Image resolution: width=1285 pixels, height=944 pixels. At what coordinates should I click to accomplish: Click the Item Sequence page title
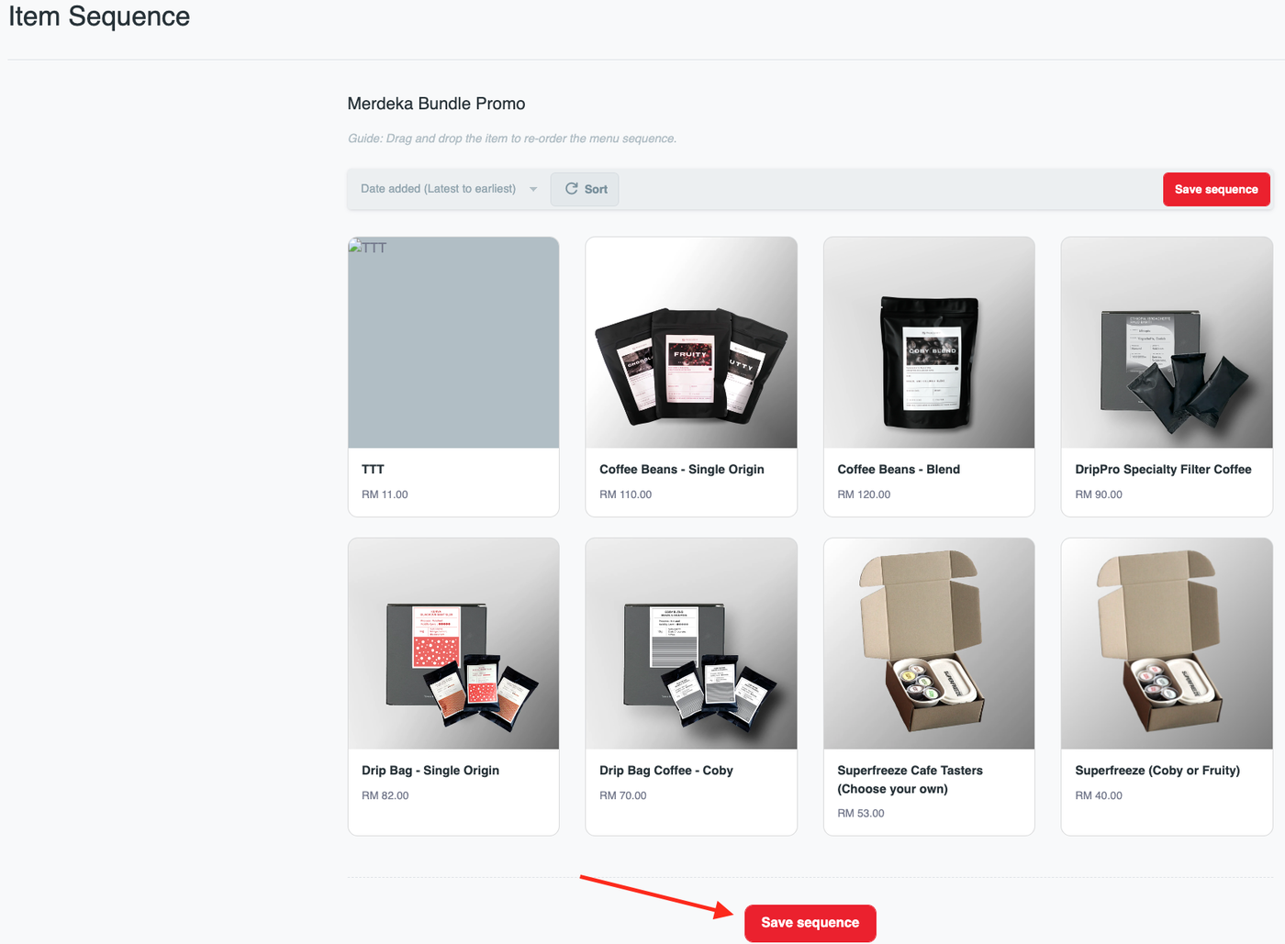pos(99,17)
